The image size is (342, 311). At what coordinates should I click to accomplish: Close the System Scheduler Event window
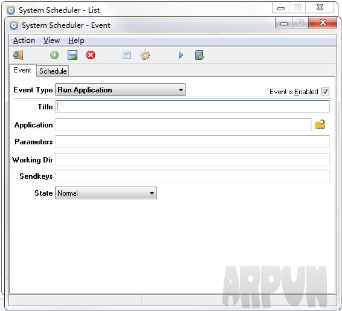[323, 23]
